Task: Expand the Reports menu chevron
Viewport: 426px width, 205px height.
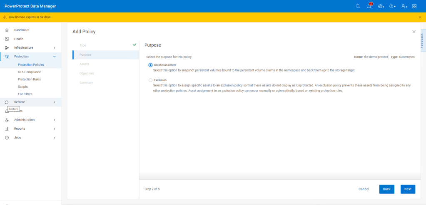Action: coord(54,129)
